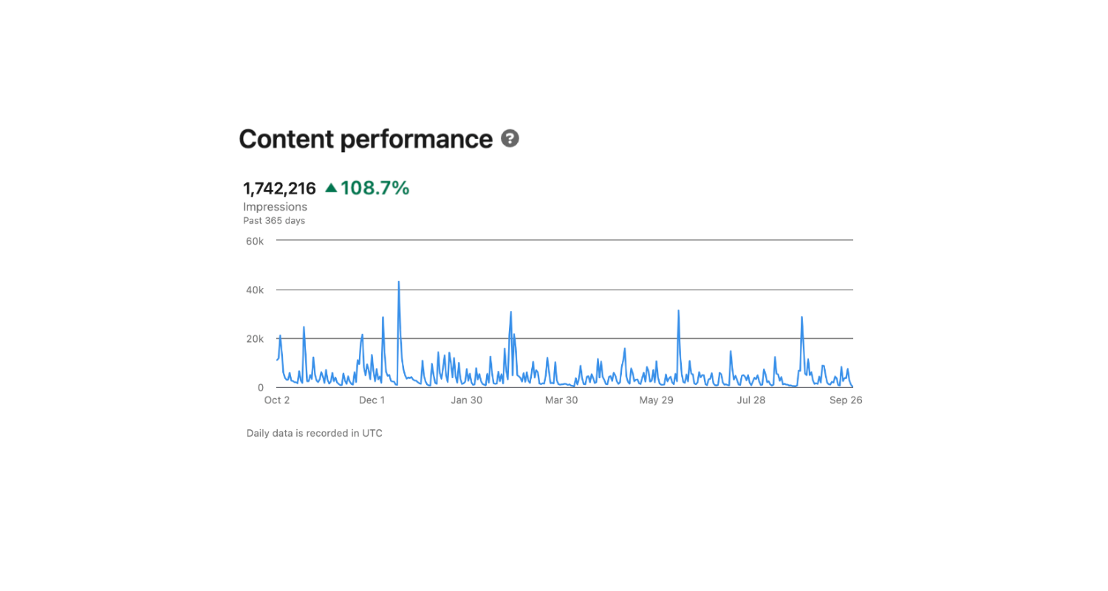Click the Impressions metric label

(275, 207)
